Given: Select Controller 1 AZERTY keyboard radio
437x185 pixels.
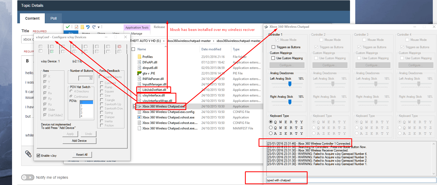Looking at the screenshot, I should 271,133.
